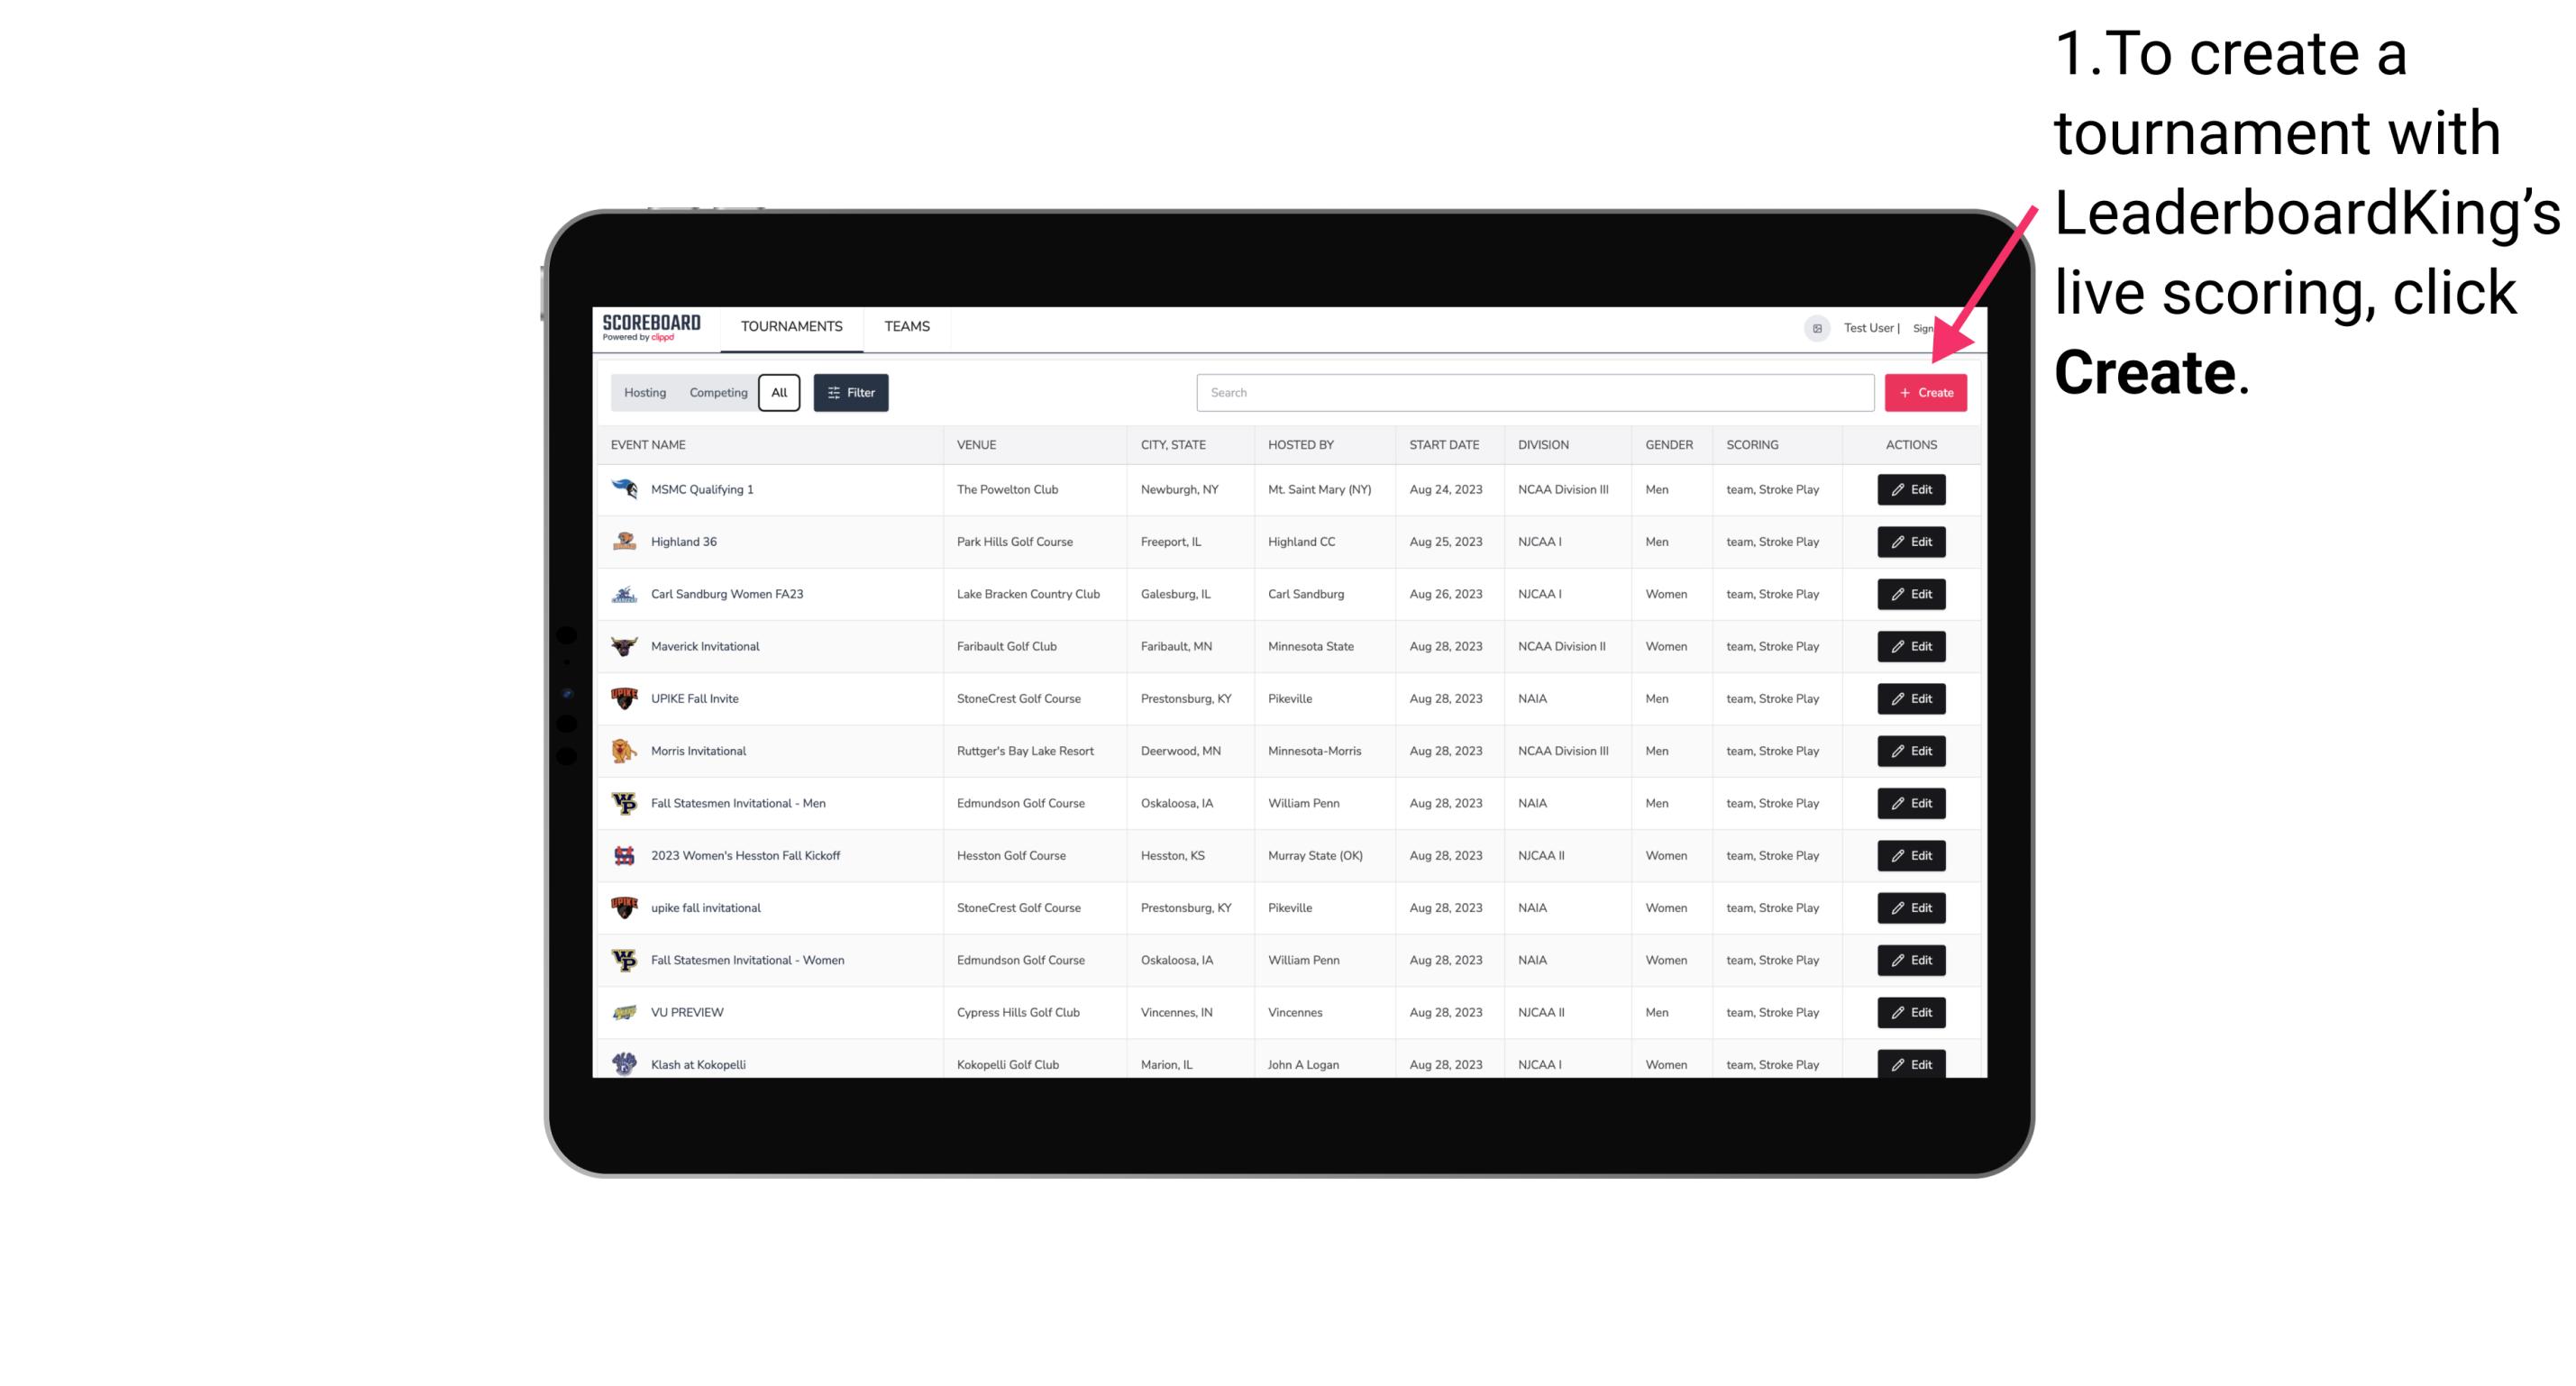
Task: Toggle the All filter button
Action: coord(779,393)
